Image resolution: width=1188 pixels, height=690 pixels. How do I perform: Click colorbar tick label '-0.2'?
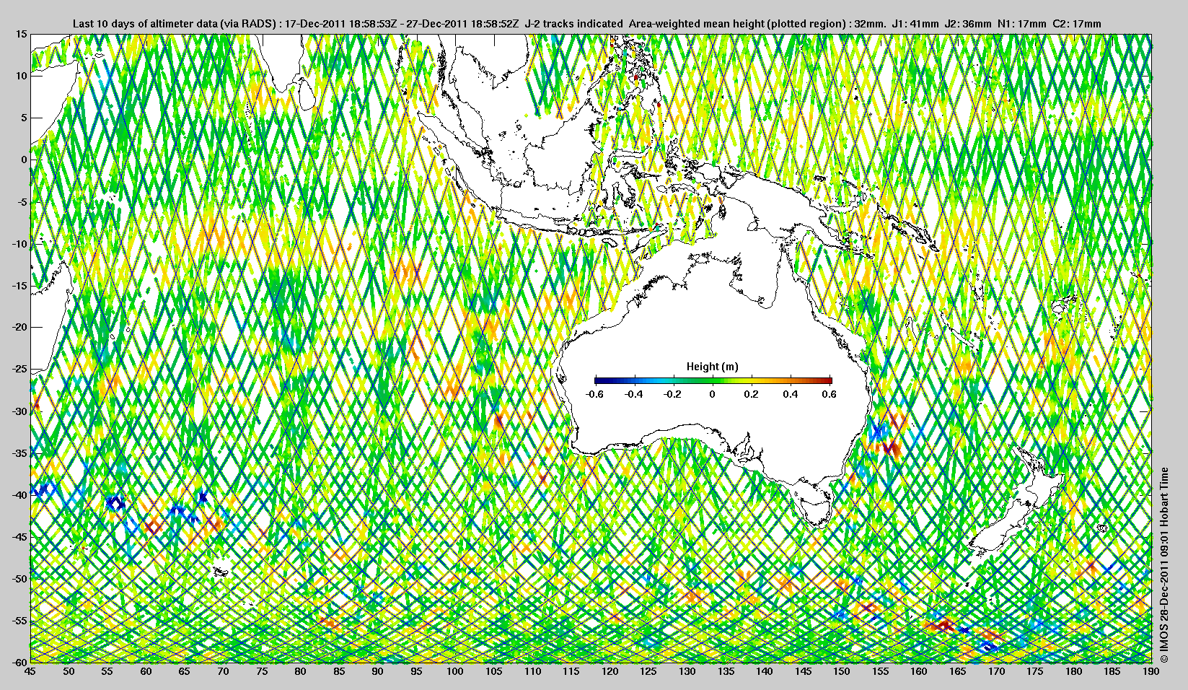click(x=673, y=394)
